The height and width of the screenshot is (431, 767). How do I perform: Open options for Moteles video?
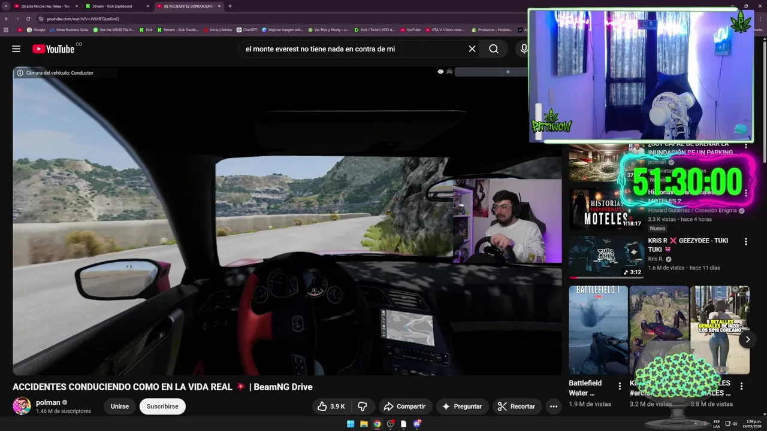pyautogui.click(x=746, y=193)
